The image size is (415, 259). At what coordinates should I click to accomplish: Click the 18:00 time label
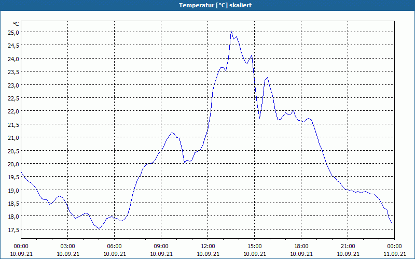[301, 247]
